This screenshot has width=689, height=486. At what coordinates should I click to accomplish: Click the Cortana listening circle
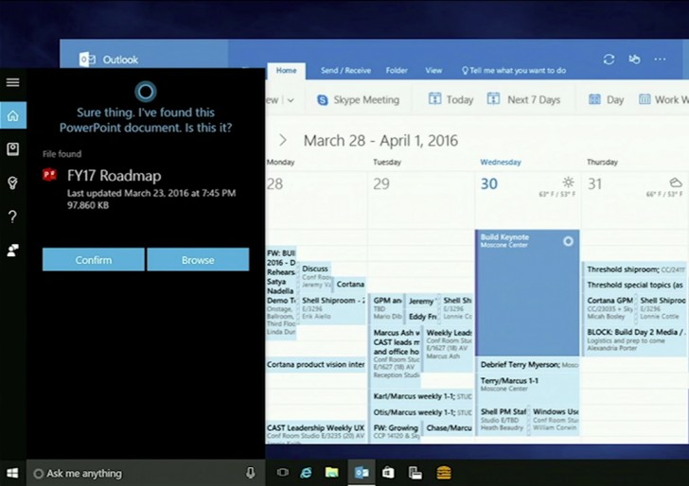tap(146, 92)
